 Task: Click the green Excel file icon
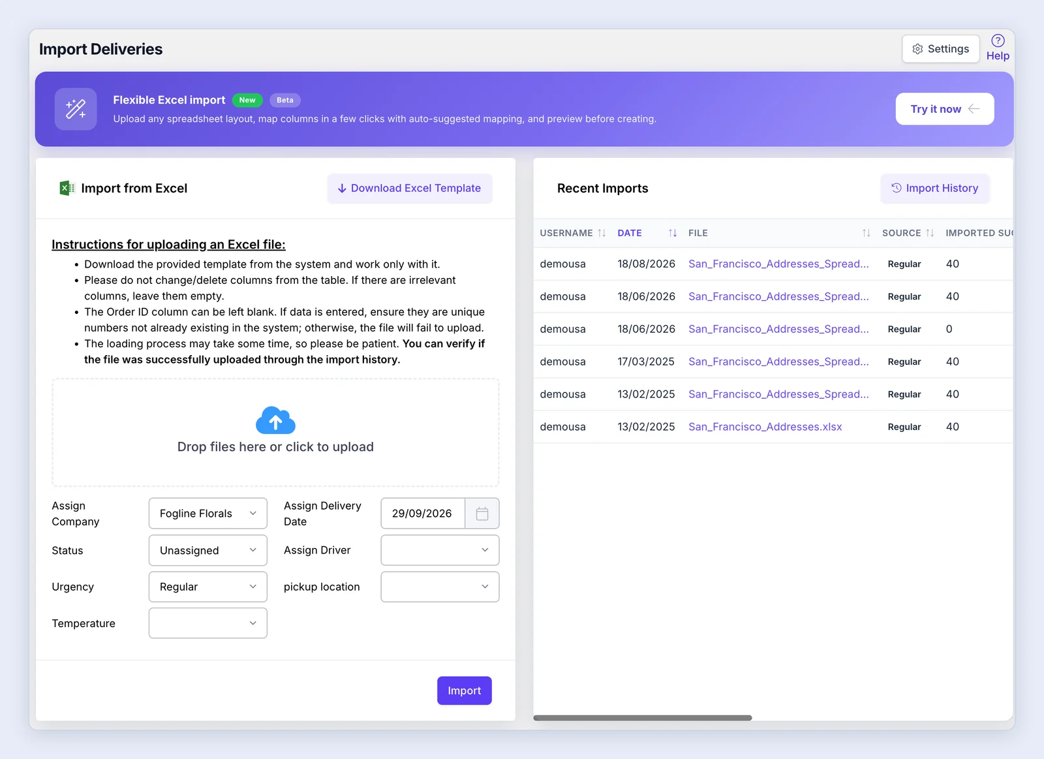pyautogui.click(x=67, y=188)
